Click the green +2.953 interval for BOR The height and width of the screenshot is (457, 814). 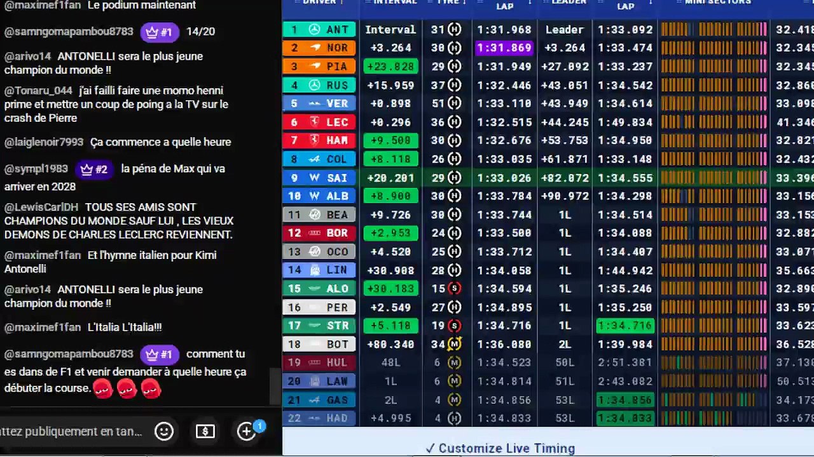[390, 234]
